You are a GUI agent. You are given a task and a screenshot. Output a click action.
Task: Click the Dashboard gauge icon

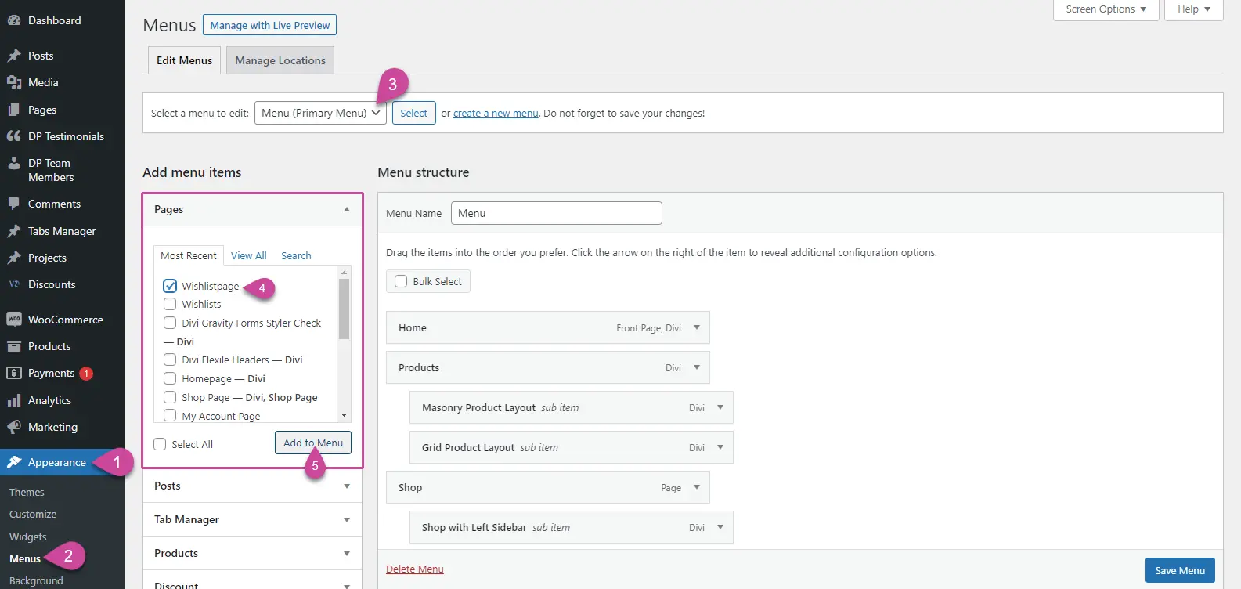click(14, 20)
